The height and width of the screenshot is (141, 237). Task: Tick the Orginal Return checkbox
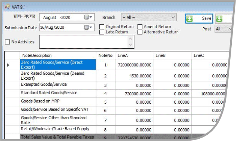[102, 27]
